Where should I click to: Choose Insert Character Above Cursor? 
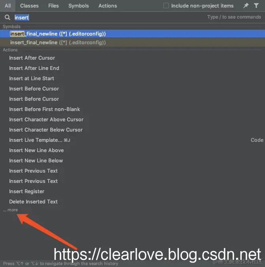(132, 119)
